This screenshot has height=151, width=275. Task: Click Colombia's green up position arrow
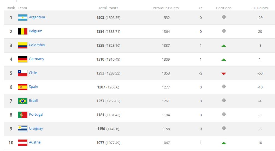pyautogui.click(x=224, y=46)
